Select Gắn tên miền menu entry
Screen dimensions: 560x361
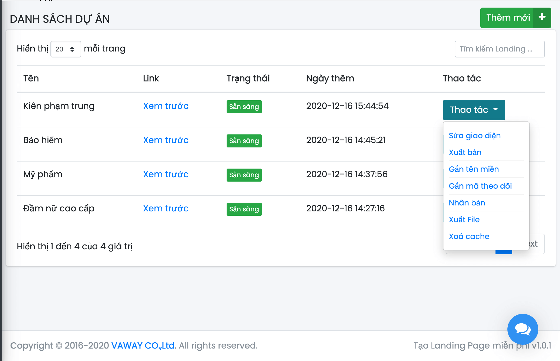474,169
